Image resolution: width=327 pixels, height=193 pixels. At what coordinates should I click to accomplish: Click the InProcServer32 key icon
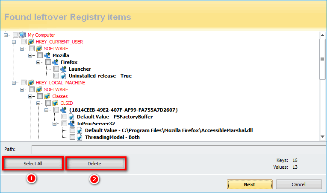71,124
